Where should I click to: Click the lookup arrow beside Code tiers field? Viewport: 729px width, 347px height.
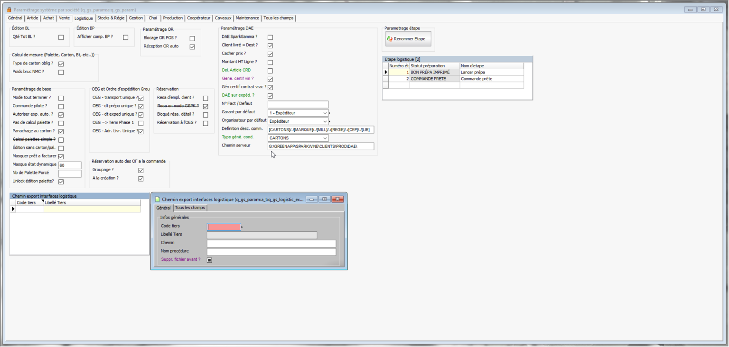(242, 227)
